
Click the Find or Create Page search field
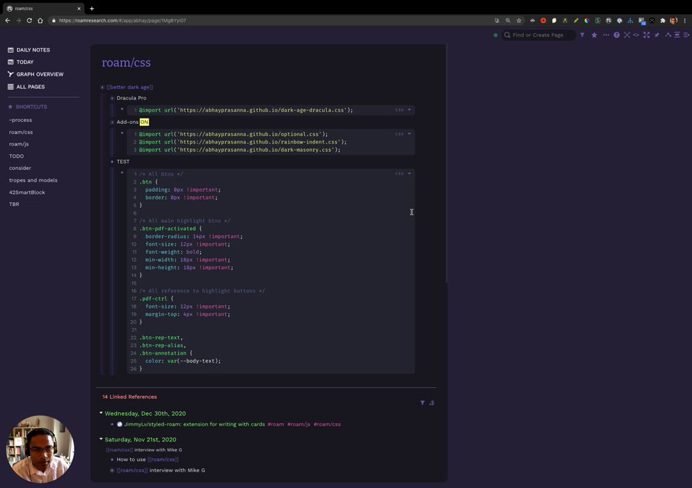click(539, 35)
